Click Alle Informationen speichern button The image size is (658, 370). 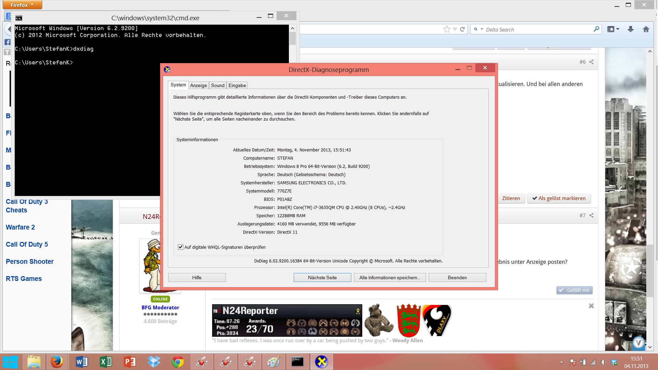click(x=390, y=277)
